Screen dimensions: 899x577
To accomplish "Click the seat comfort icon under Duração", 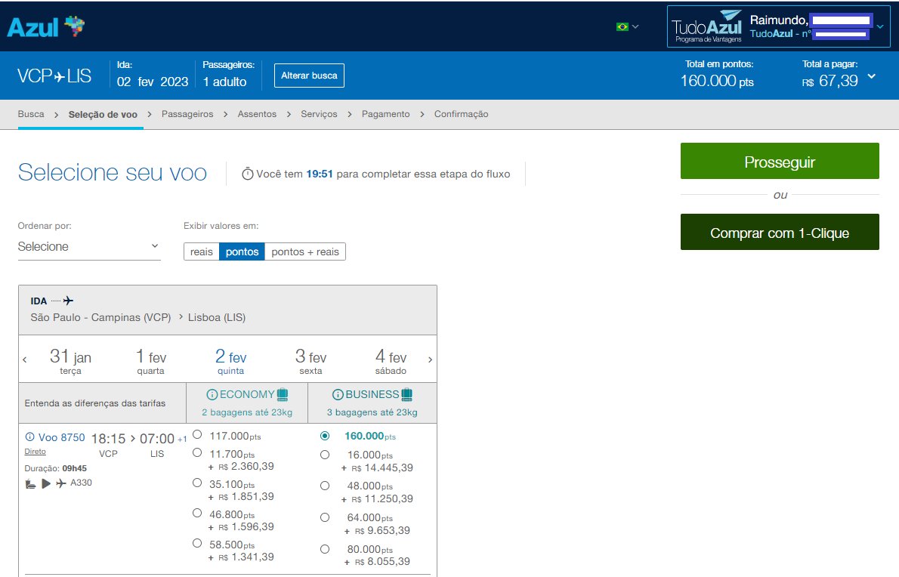I will click(30, 484).
